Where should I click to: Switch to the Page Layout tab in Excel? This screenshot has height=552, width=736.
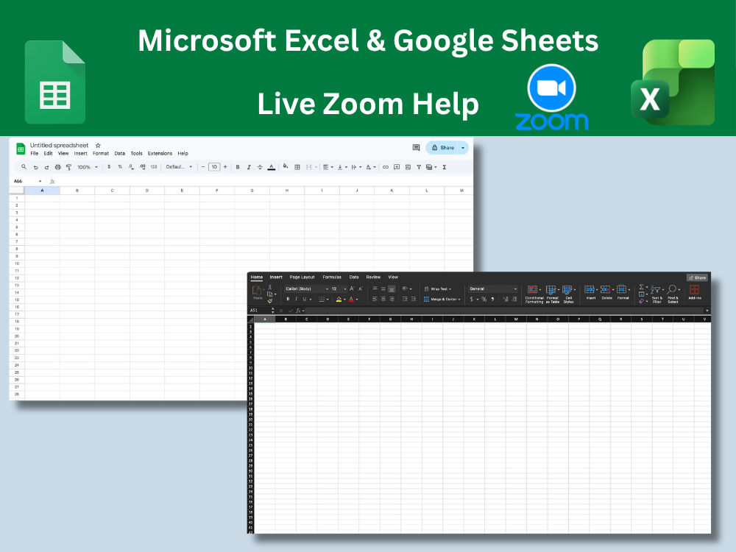(302, 277)
